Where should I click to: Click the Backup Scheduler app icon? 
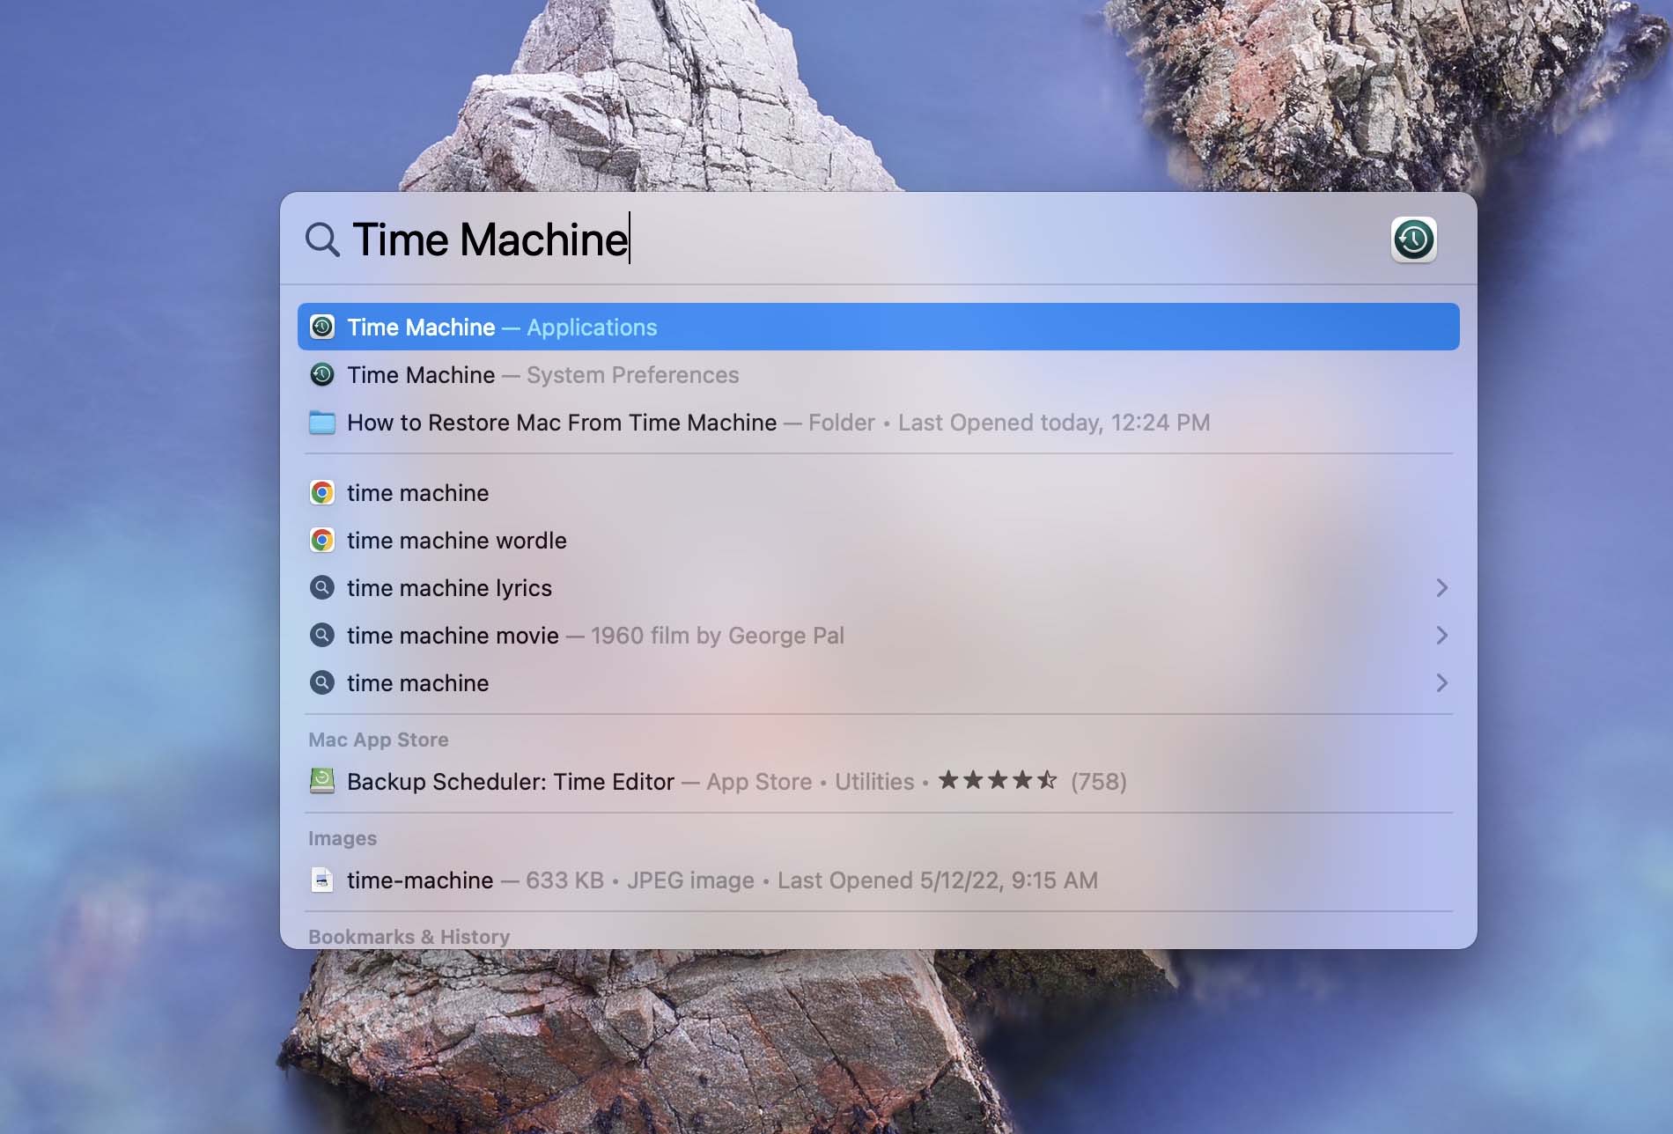(322, 782)
